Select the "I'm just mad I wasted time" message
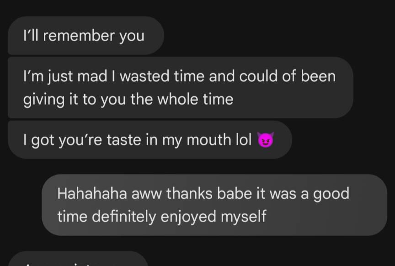This screenshot has width=395, height=266. [x=180, y=87]
